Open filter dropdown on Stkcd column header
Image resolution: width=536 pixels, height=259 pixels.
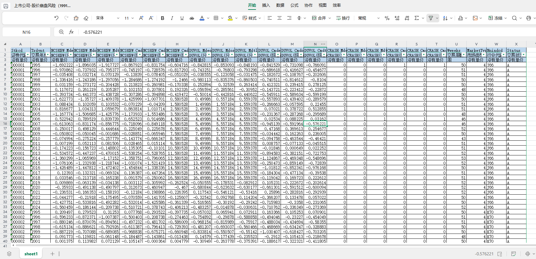click(x=28, y=55)
